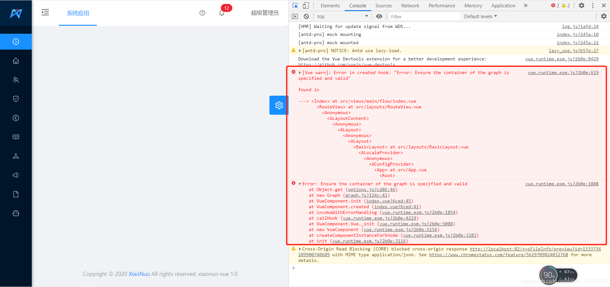Switch to the Sources tab
Image resolution: width=610 pixels, height=287 pixels.
pyautogui.click(x=383, y=5)
